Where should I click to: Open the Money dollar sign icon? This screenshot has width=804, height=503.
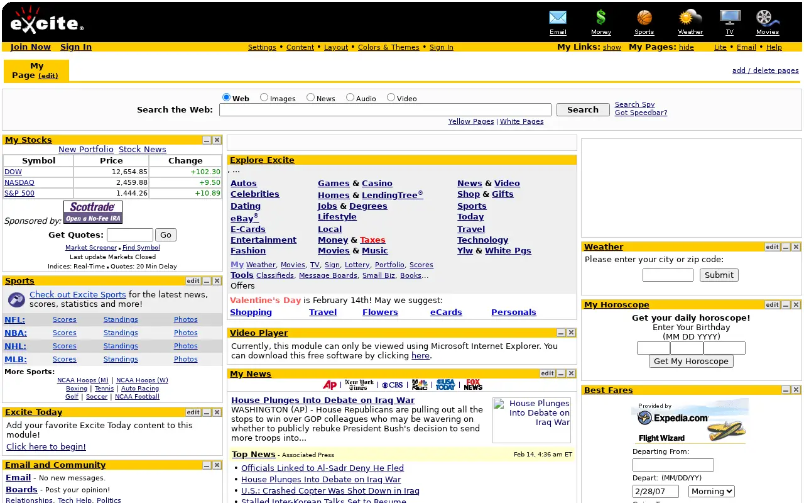point(601,18)
